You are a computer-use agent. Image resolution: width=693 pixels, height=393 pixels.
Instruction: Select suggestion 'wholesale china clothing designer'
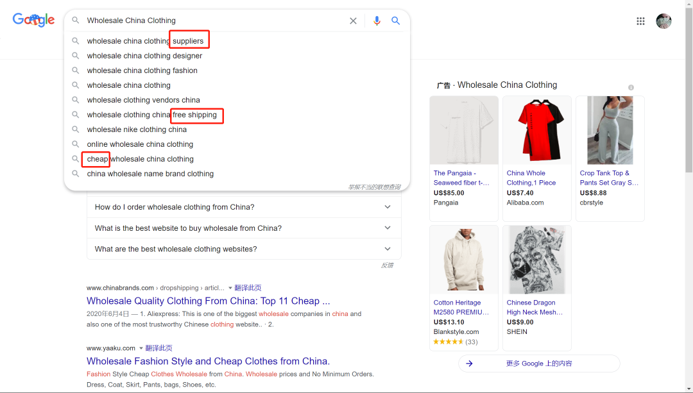tap(237, 56)
